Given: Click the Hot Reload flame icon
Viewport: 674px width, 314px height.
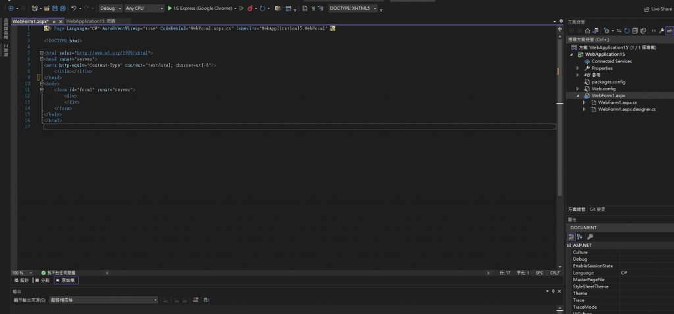Looking at the screenshot, I should coord(249,8).
